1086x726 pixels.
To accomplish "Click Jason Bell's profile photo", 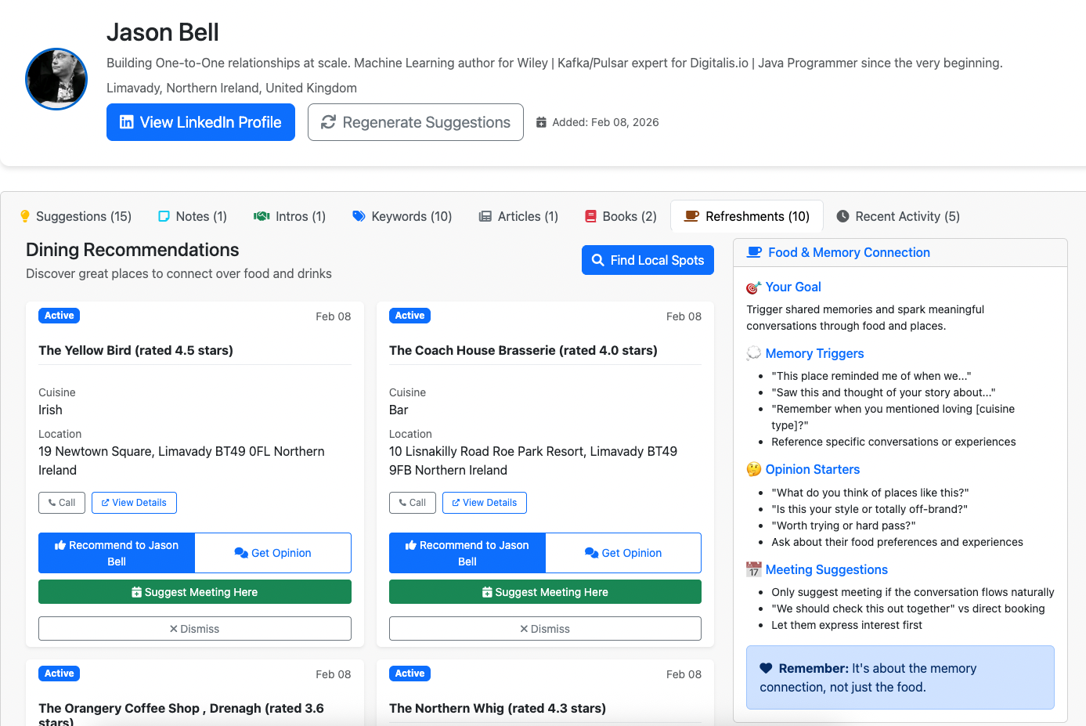I will [x=56, y=79].
